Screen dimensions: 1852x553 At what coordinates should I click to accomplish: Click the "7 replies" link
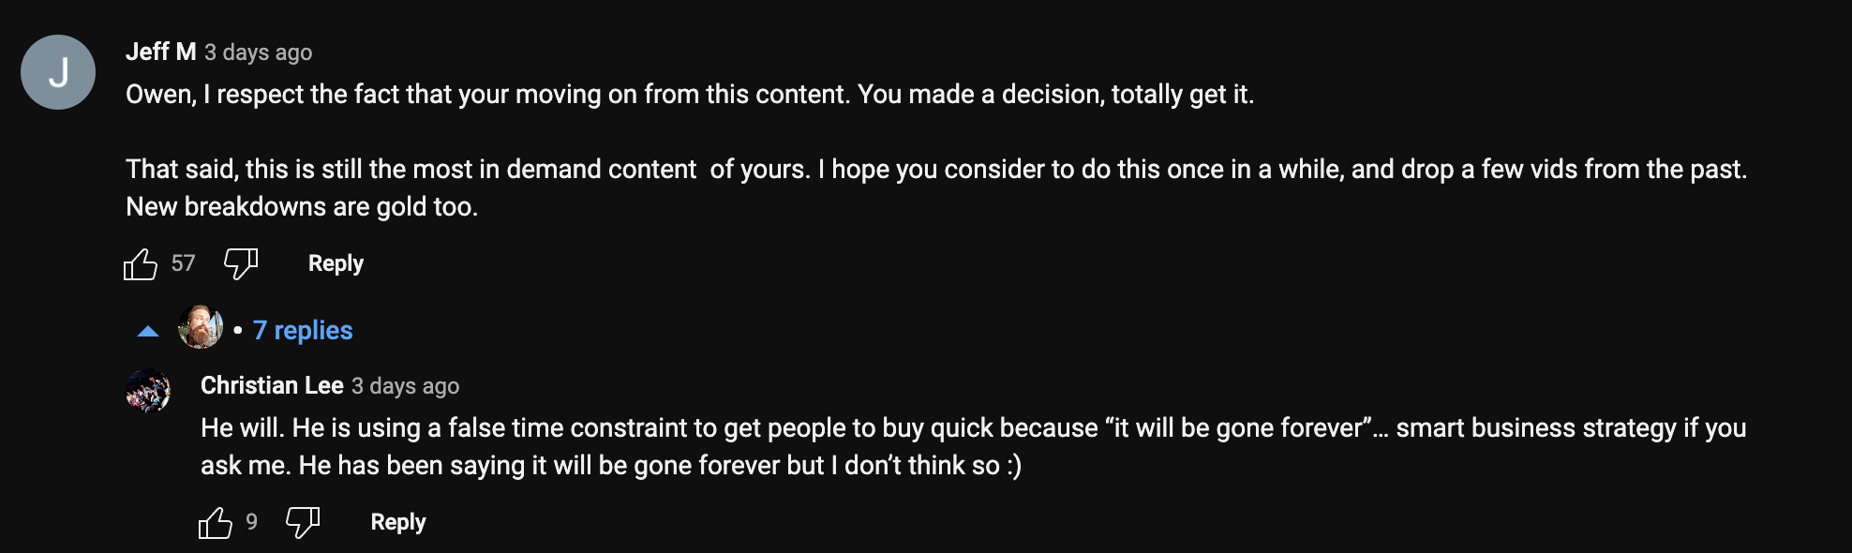(303, 330)
